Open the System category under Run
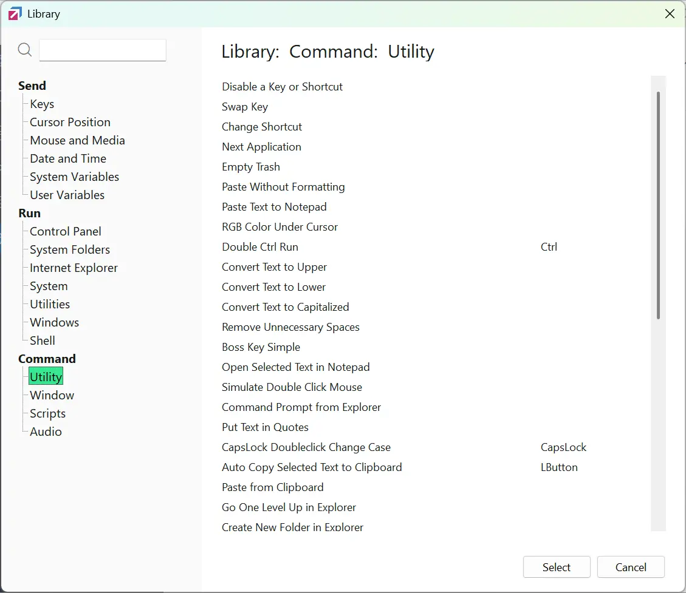 [x=49, y=286]
